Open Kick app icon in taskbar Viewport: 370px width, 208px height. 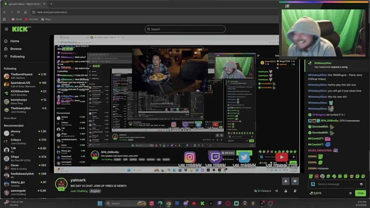pos(202,203)
